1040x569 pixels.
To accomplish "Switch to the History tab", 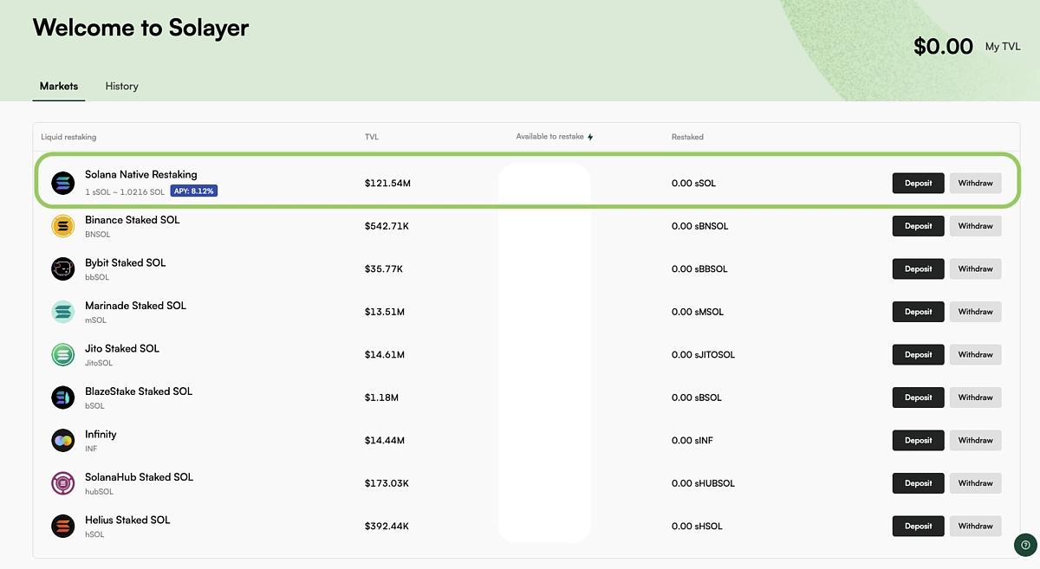I will pyautogui.click(x=121, y=86).
